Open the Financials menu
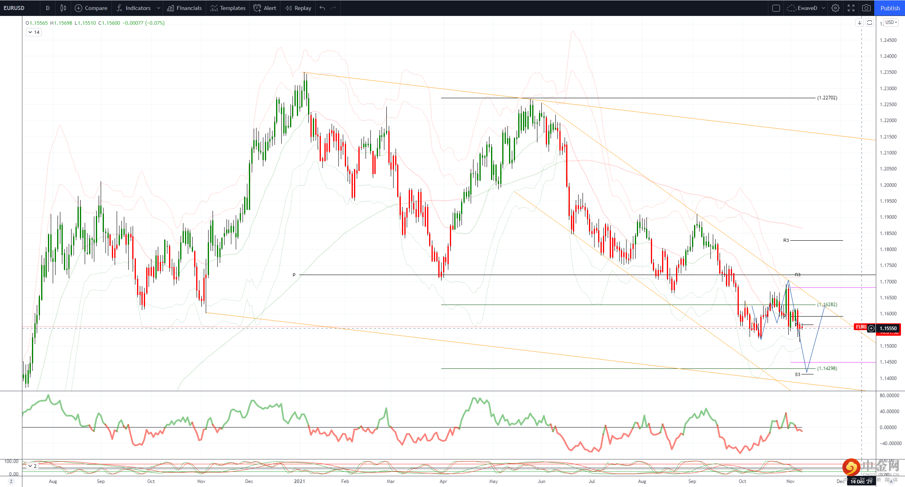This screenshot has width=905, height=487. click(184, 8)
